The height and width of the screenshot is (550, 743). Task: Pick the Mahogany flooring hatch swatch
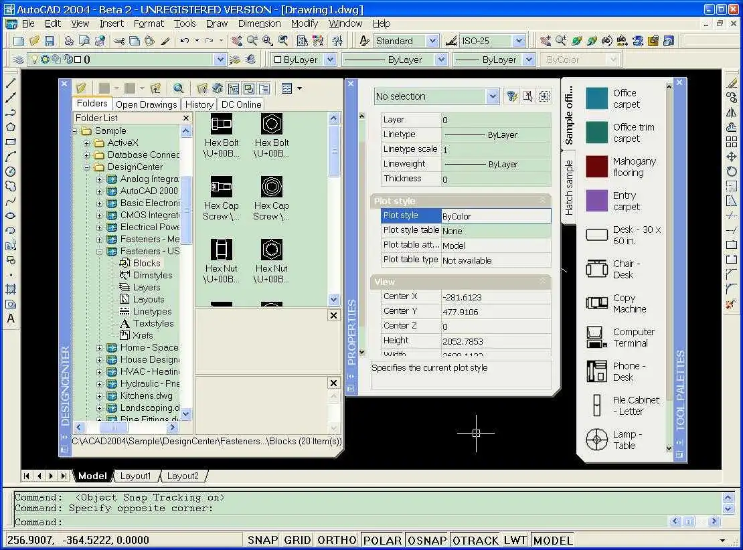(596, 167)
